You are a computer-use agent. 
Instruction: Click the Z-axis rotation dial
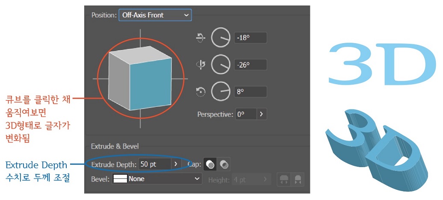coord(220,91)
